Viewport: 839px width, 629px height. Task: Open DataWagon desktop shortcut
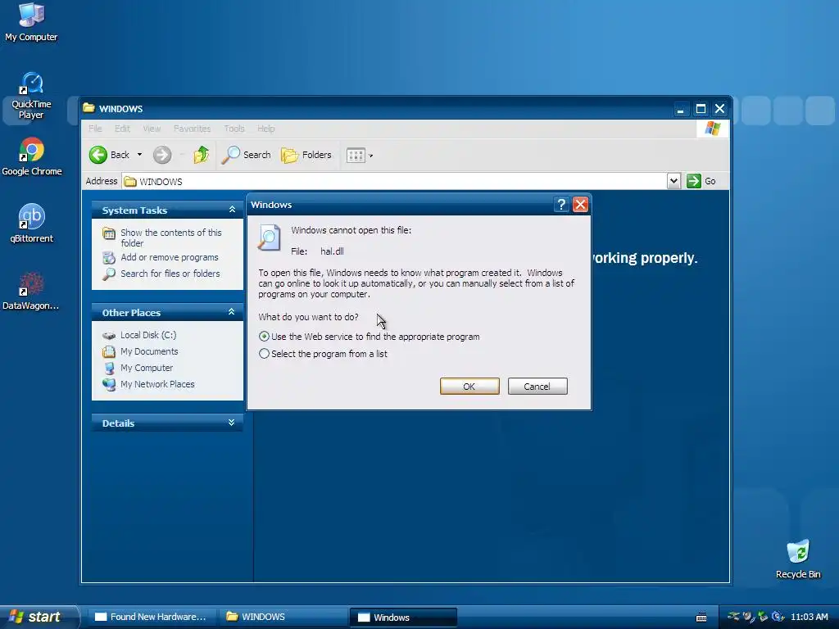point(31,292)
